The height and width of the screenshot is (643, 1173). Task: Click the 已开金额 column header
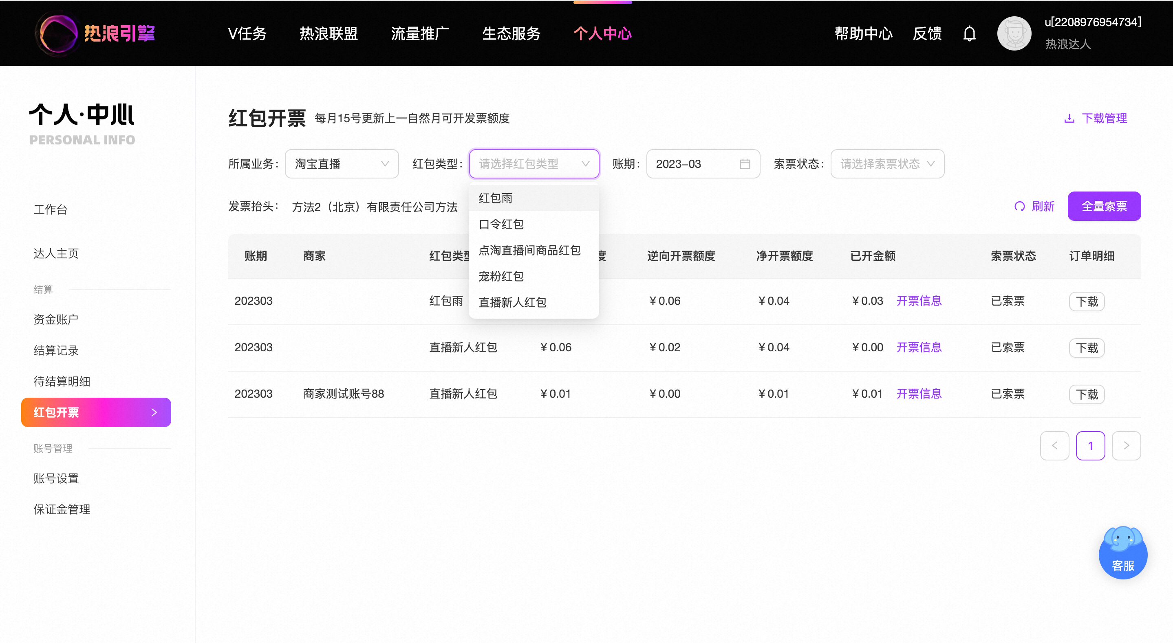(873, 256)
